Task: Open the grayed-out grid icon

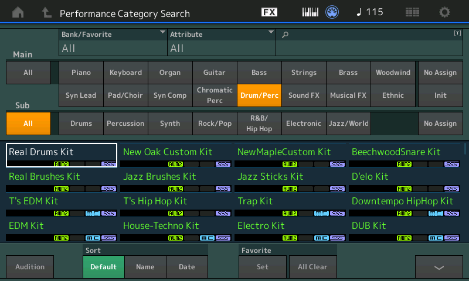Action: pyautogui.click(x=412, y=12)
